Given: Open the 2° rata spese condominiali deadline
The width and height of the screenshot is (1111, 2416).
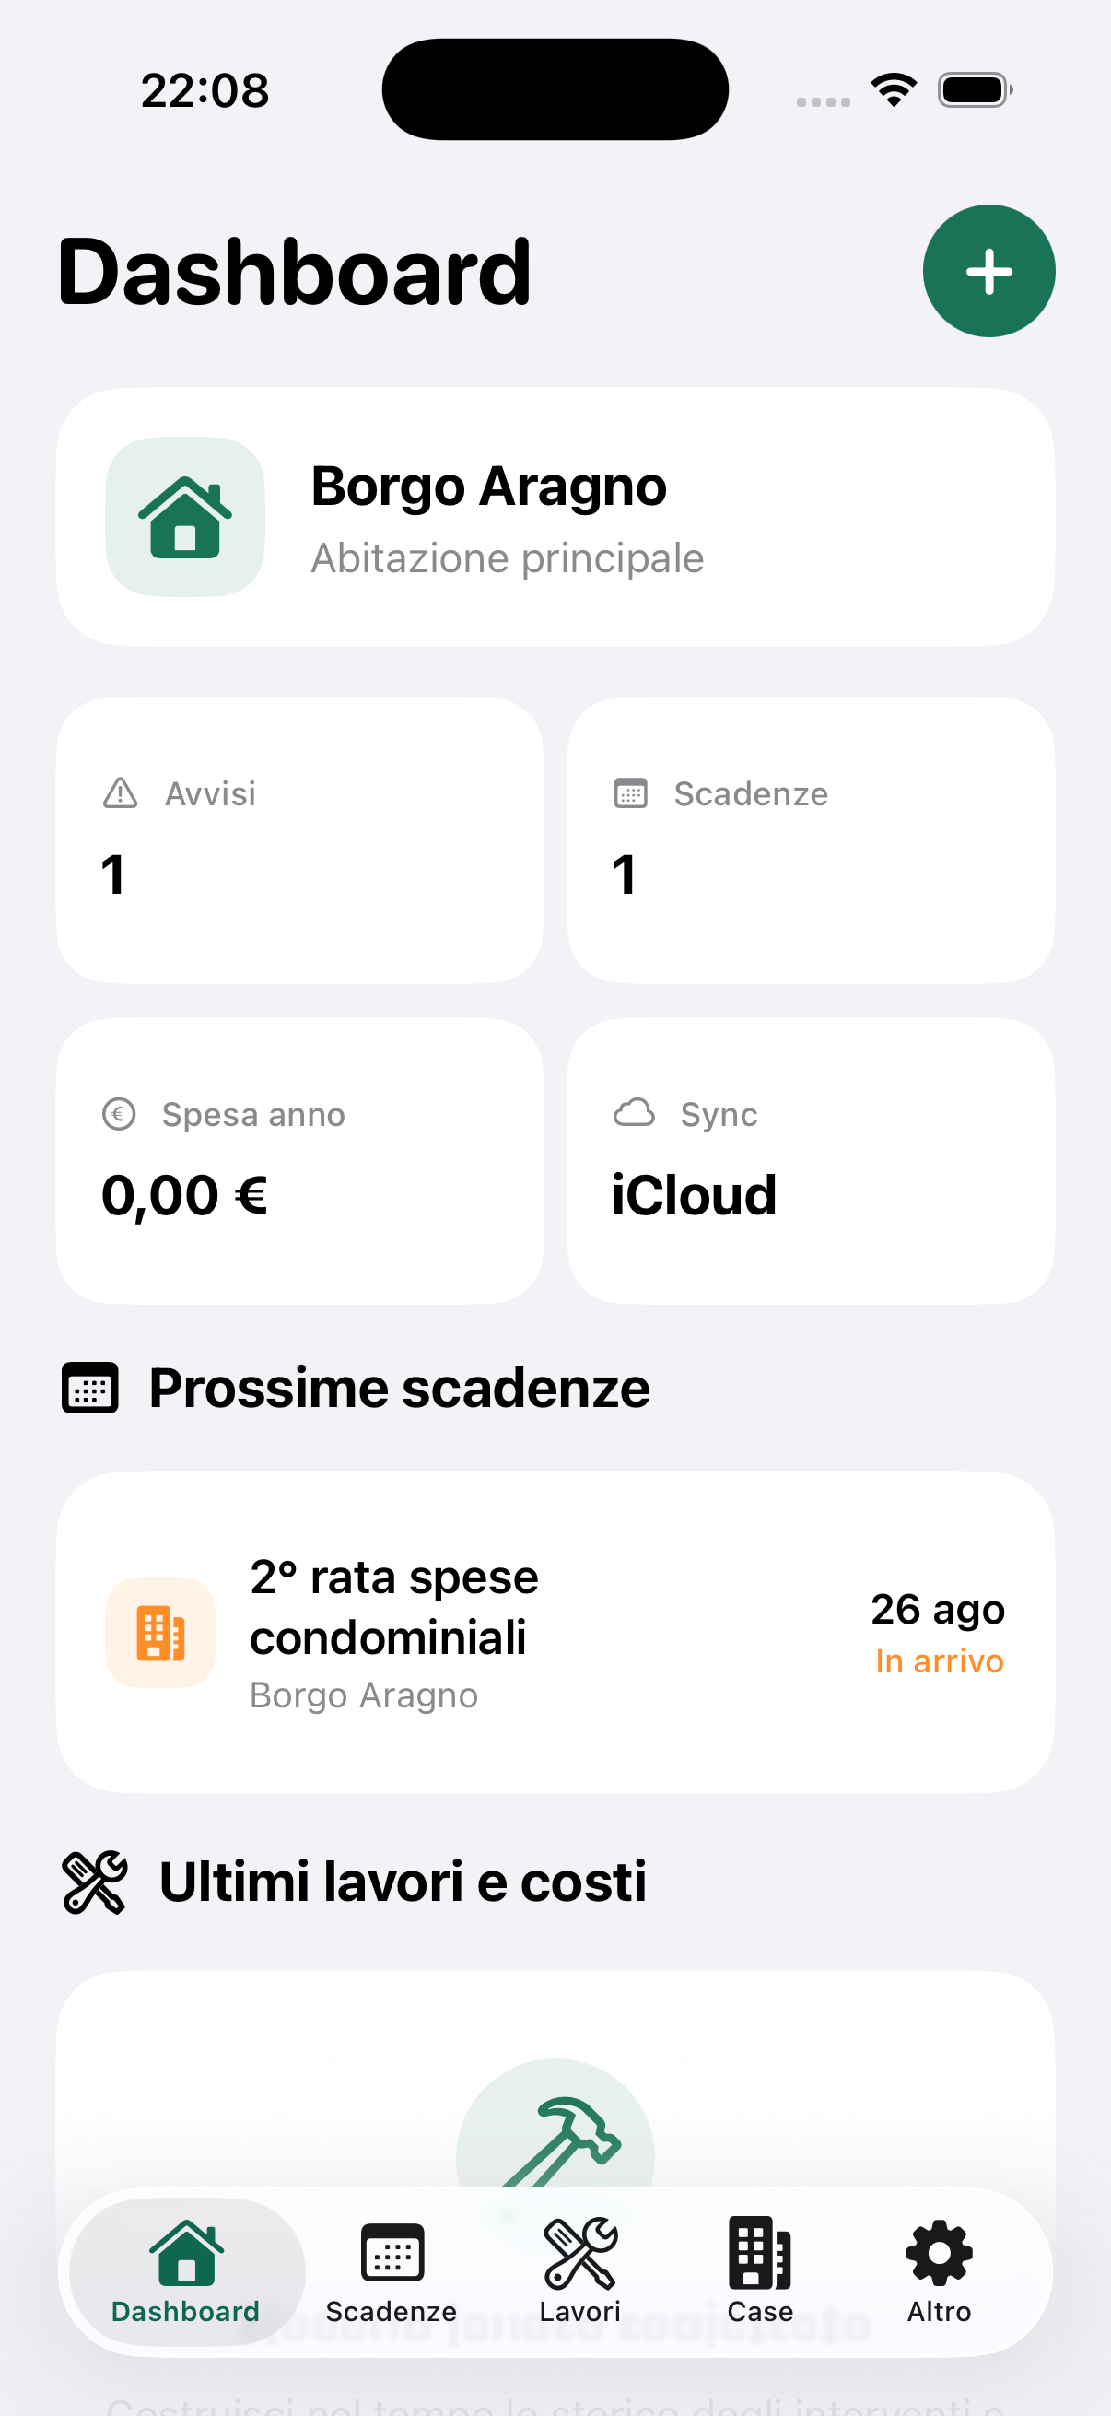Looking at the screenshot, I should coord(555,1633).
